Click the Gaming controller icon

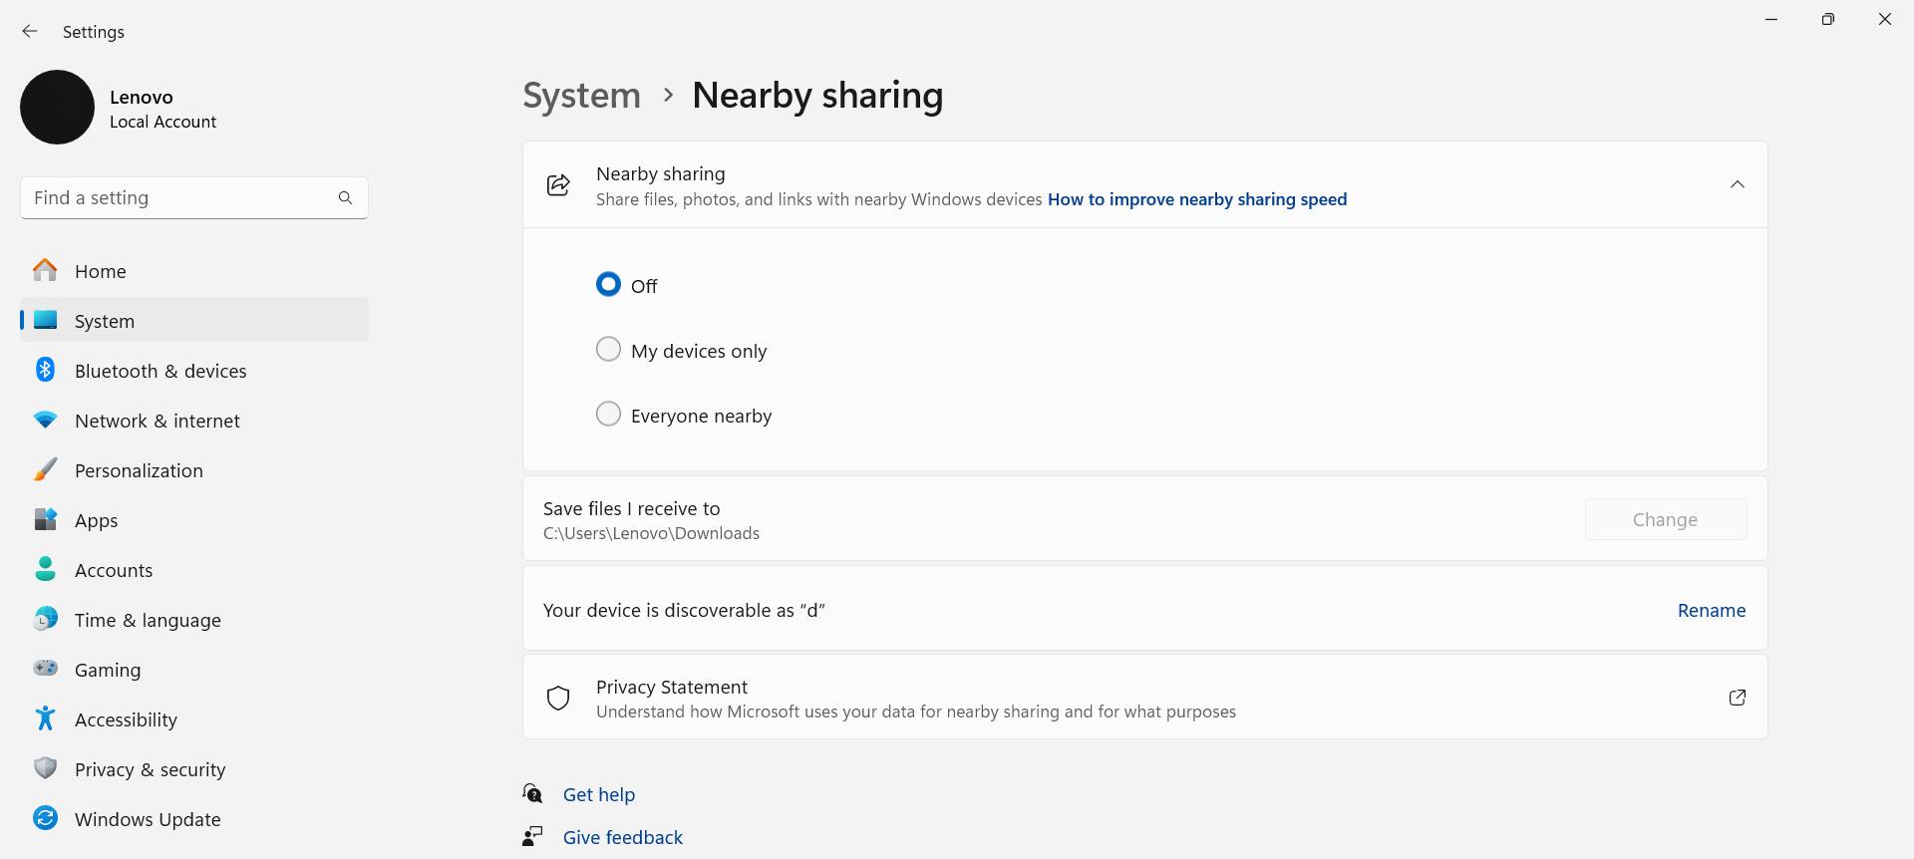click(x=45, y=669)
